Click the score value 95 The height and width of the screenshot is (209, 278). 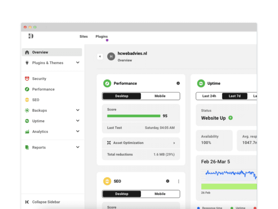tap(165, 116)
